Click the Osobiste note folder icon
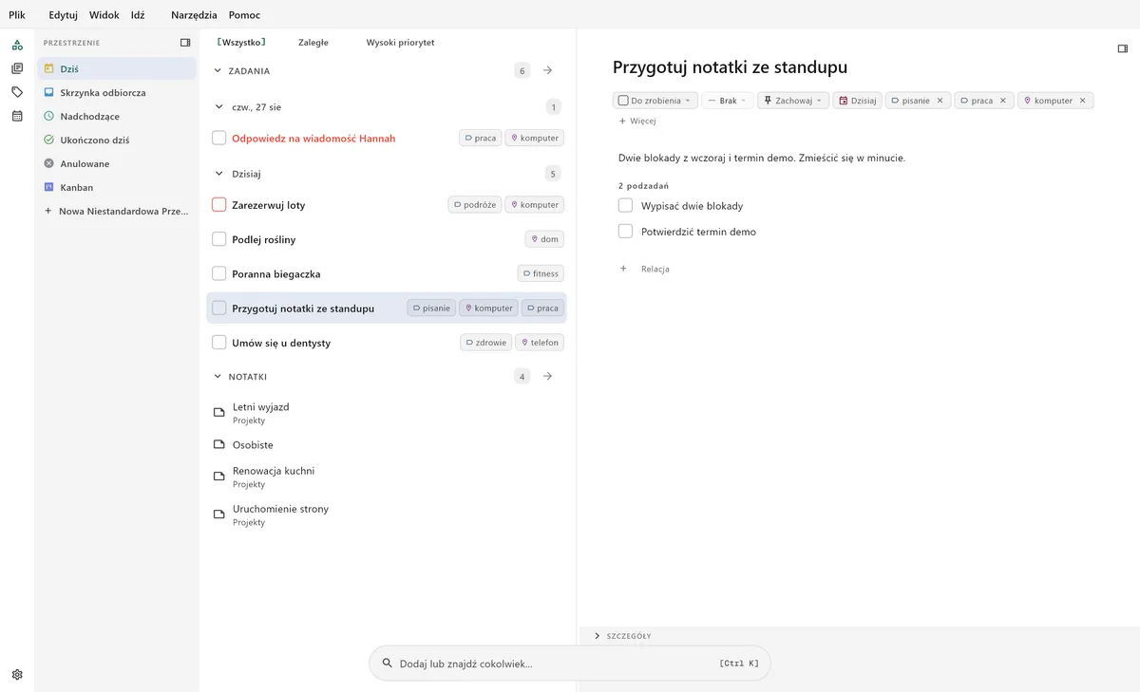The image size is (1140, 692). (x=219, y=444)
